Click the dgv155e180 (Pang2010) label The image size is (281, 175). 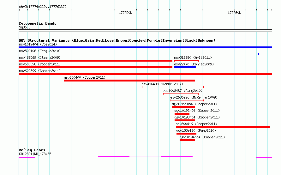point(196,130)
